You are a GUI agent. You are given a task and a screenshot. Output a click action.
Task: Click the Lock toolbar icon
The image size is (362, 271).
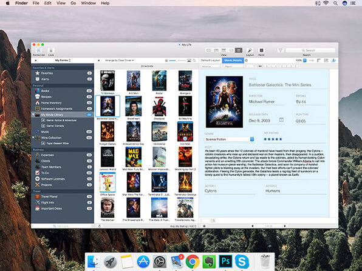[x=51, y=50]
